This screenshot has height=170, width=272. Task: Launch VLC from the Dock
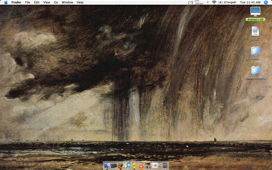click(x=141, y=165)
